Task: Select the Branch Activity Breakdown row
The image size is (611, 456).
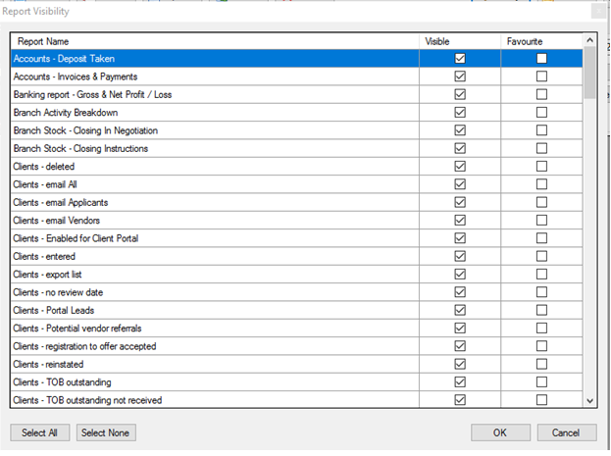Action: tap(296, 112)
